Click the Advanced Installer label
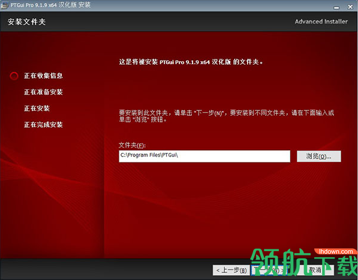The height and width of the screenshot is (280, 358). coord(321,22)
